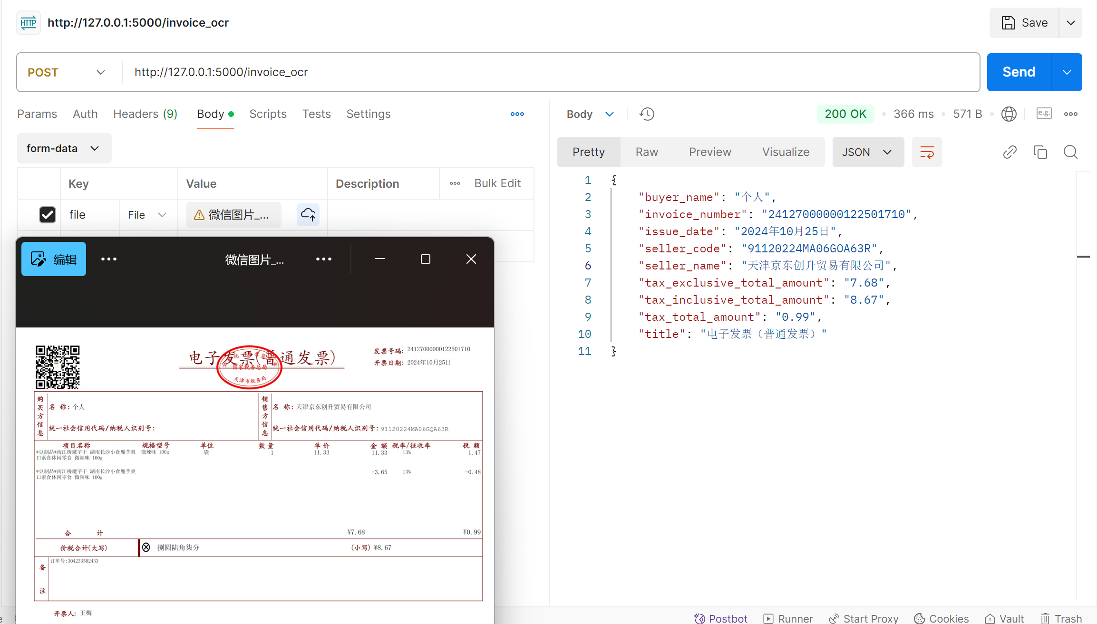Select the request Body tab
The image size is (1097, 624).
coord(215,114)
